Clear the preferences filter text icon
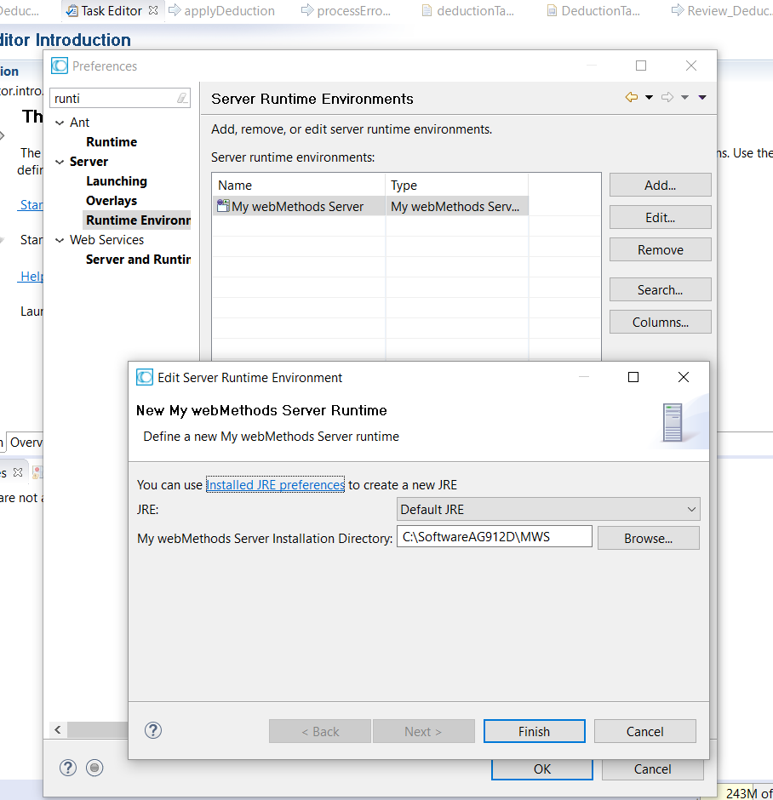Image resolution: width=773 pixels, height=800 pixels. [182, 98]
